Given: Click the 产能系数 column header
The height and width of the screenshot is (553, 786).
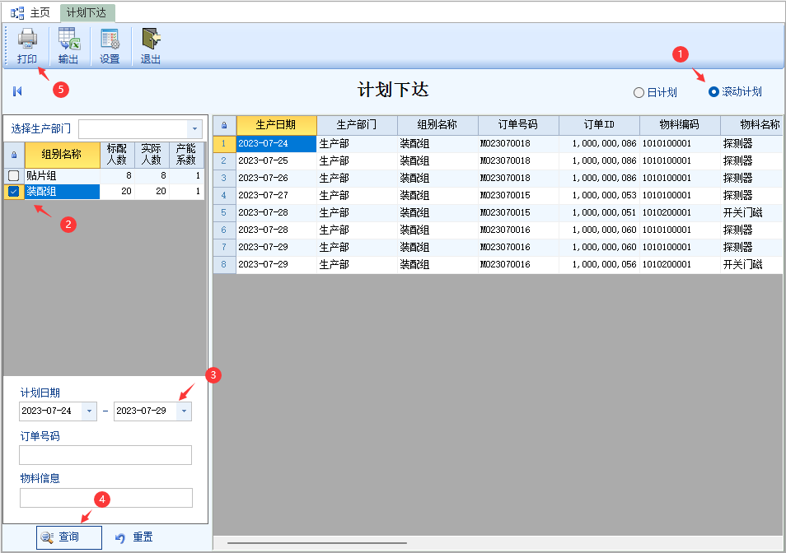Looking at the screenshot, I should tap(186, 155).
